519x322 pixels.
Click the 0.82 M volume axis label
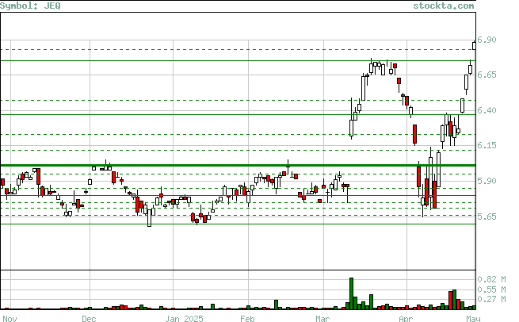tap(491, 279)
